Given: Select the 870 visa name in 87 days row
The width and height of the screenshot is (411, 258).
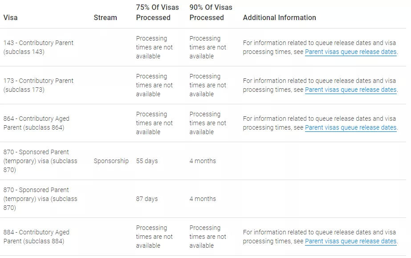Looking at the screenshot, I should [41, 199].
